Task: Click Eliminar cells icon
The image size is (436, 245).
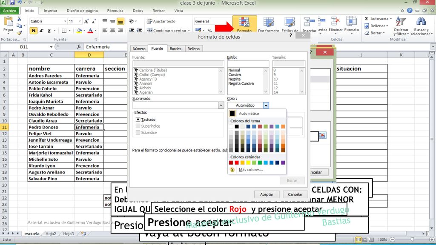Action: (336, 22)
